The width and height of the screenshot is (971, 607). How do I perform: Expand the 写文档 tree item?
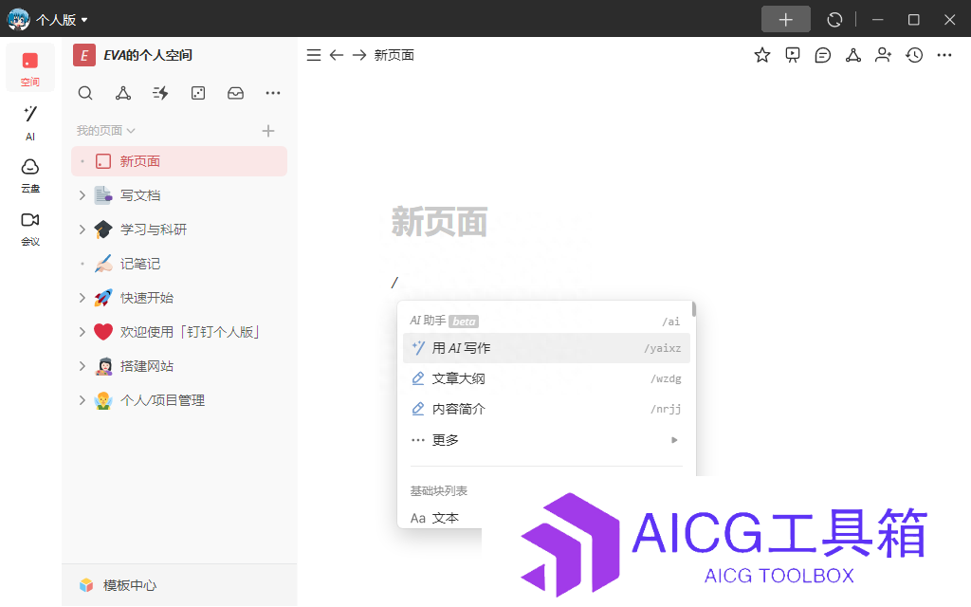82,195
